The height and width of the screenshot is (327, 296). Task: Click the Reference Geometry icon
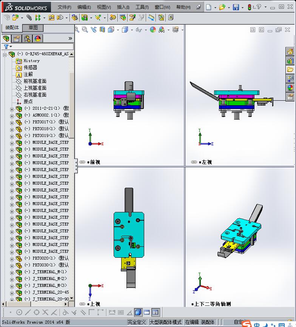(98, 17)
